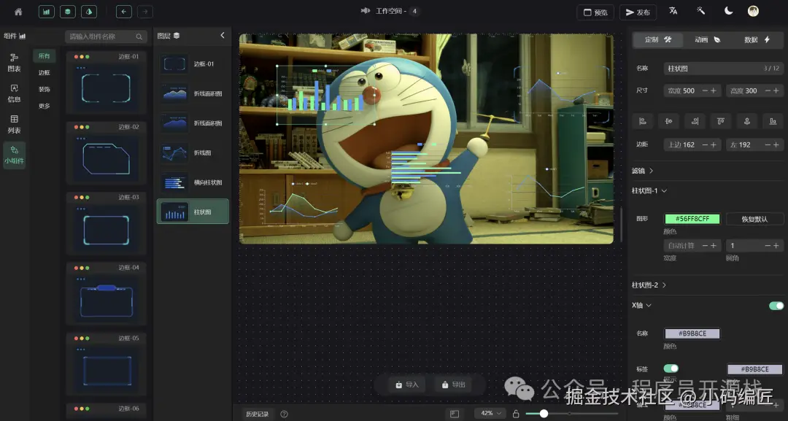Collapse the X轴 section chevron
788x421 pixels.
(649, 306)
